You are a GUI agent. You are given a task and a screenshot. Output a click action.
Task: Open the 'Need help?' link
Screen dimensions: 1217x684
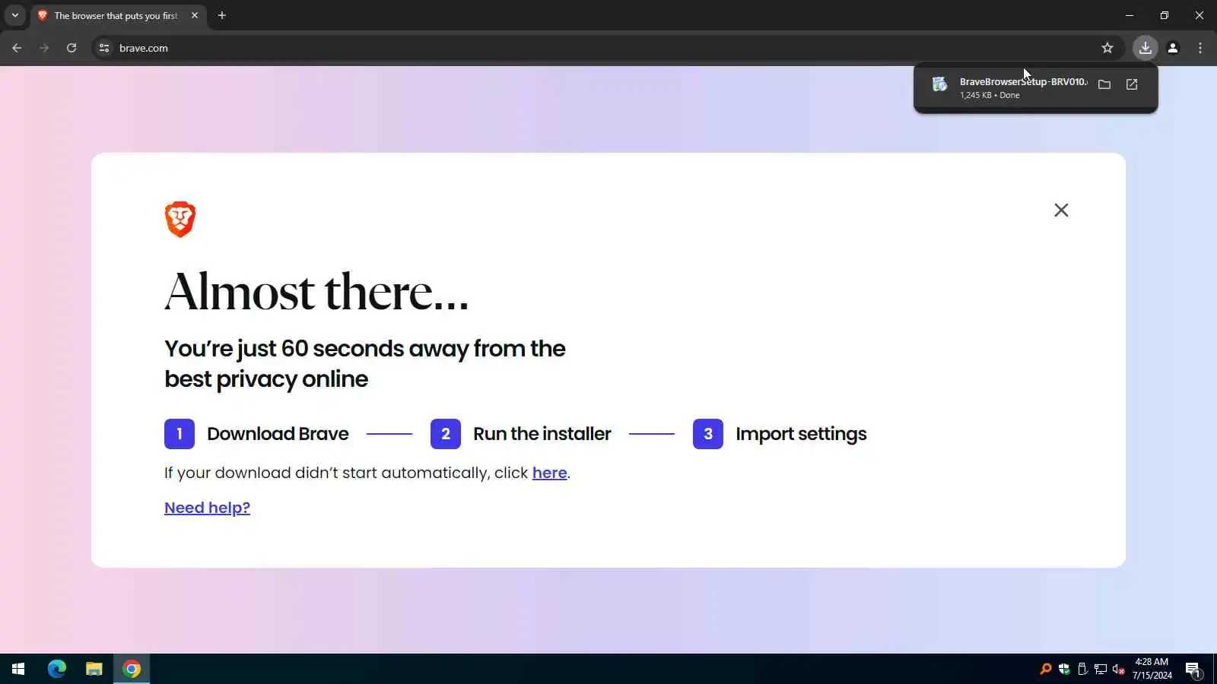(207, 508)
